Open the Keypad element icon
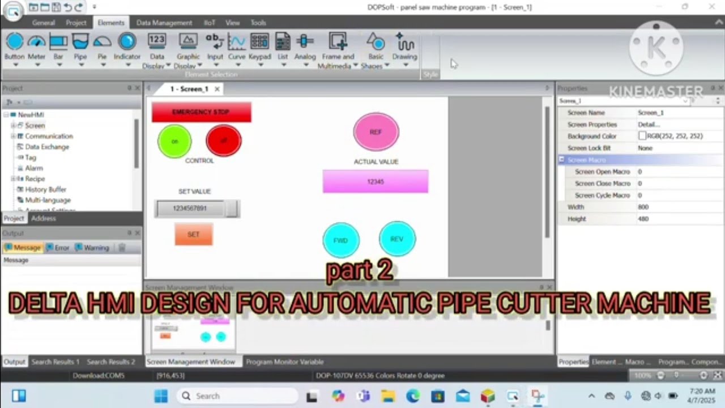The image size is (725, 408). tap(259, 41)
